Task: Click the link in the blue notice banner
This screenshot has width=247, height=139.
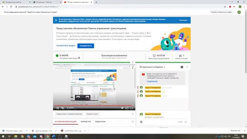Action: click(183, 20)
